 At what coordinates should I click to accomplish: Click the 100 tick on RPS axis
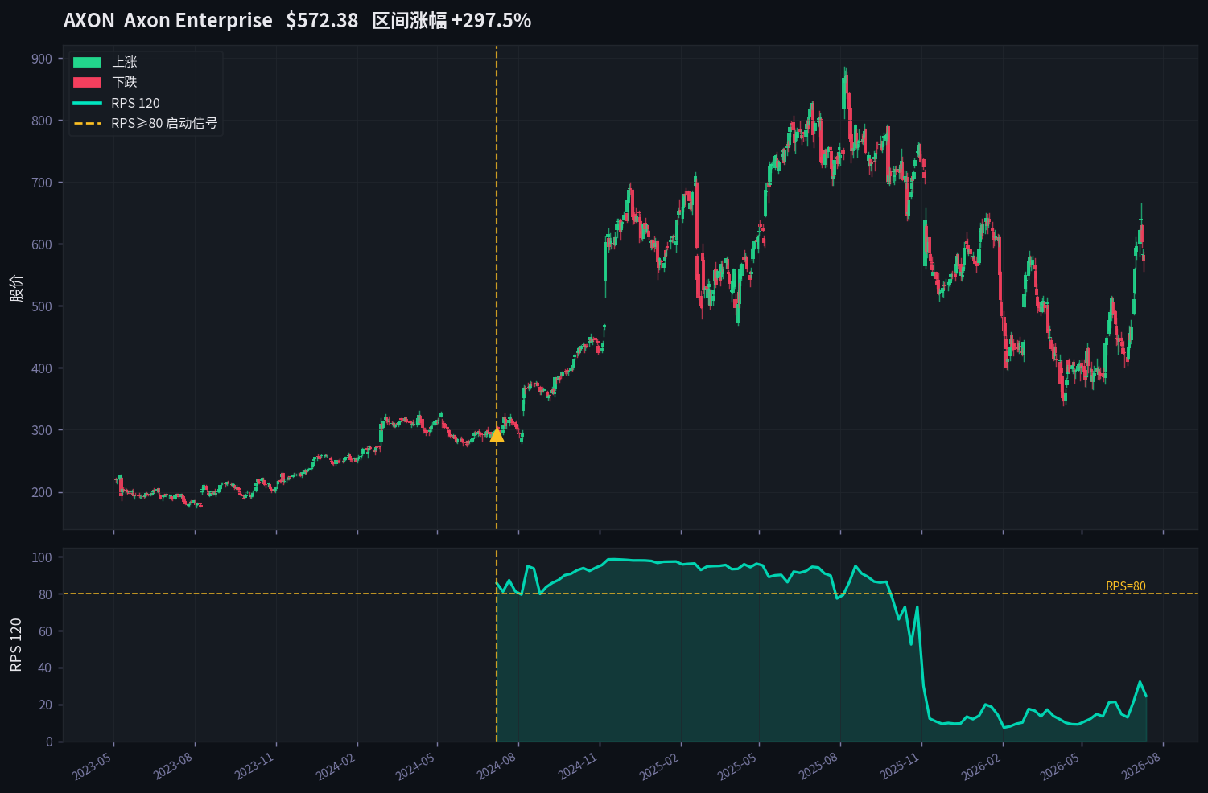coord(42,557)
